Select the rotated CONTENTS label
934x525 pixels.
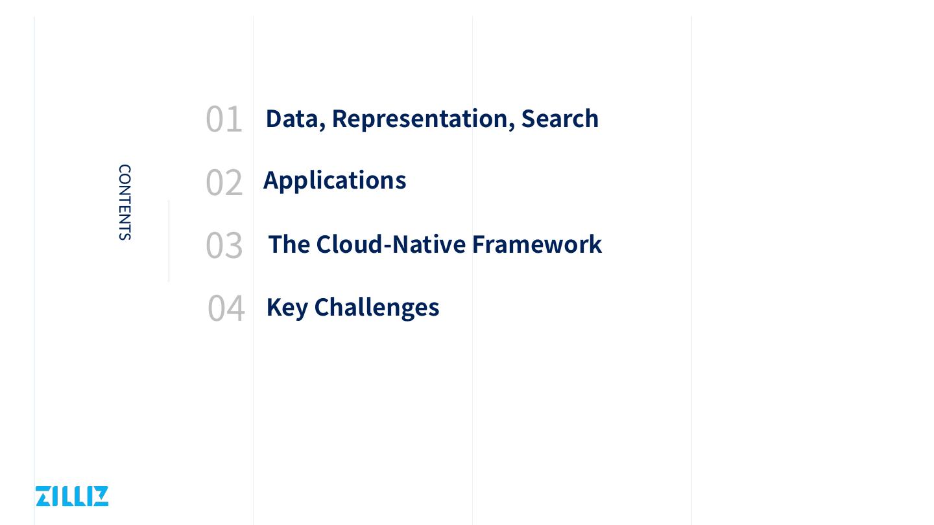pyautogui.click(x=125, y=202)
